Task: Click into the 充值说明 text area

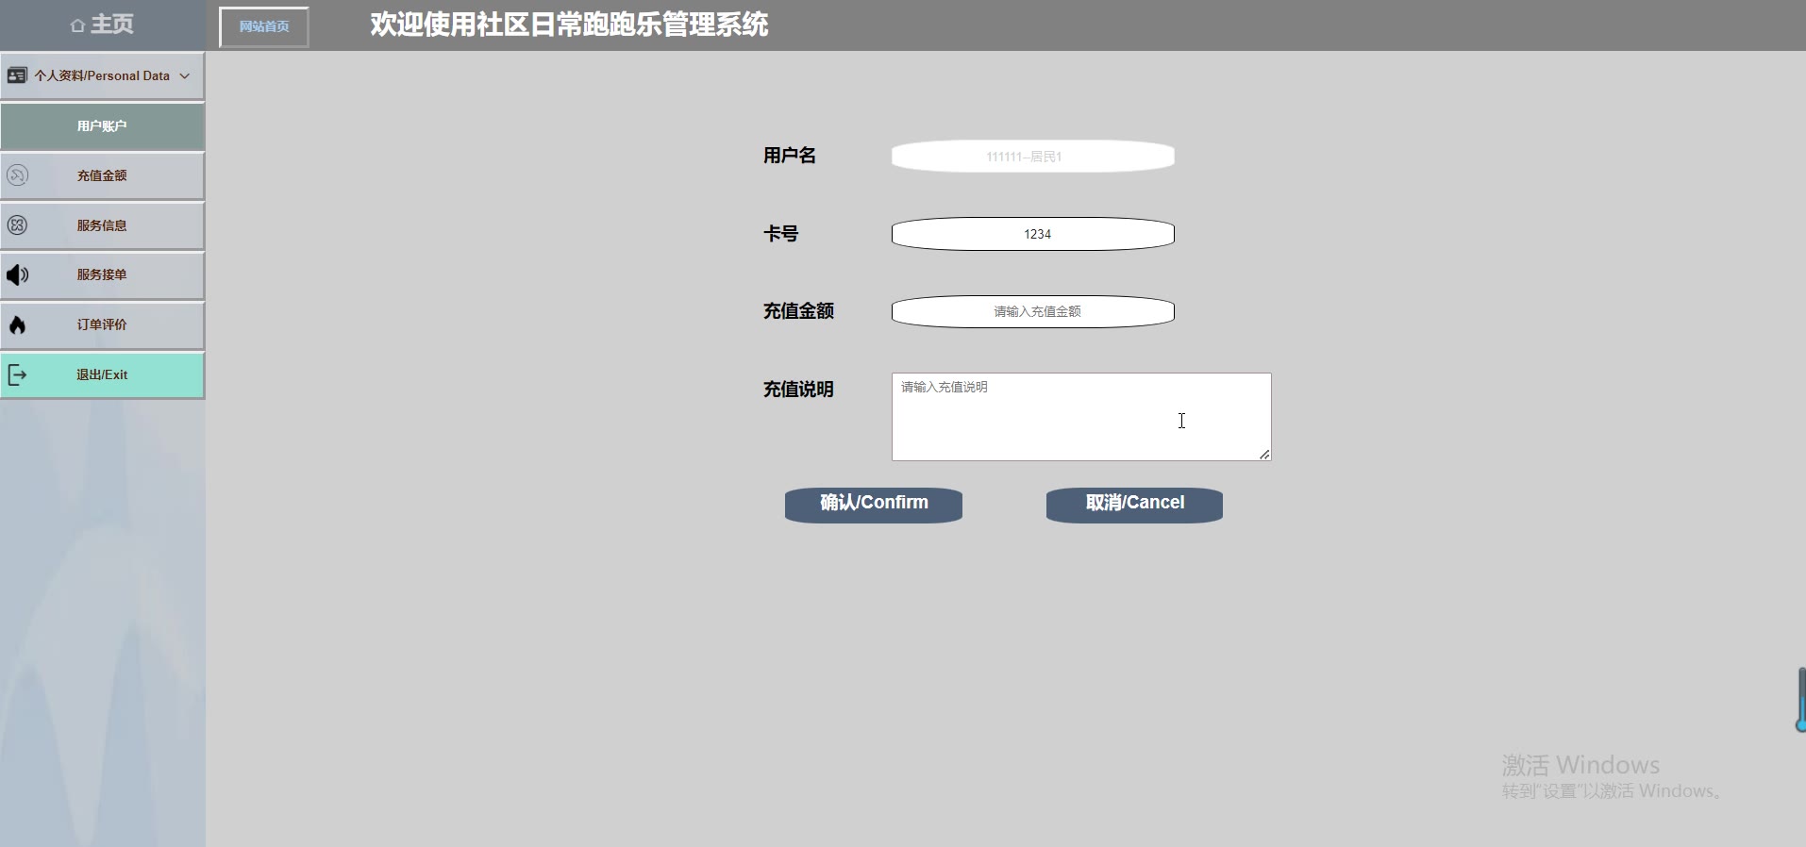Action: [1081, 417]
